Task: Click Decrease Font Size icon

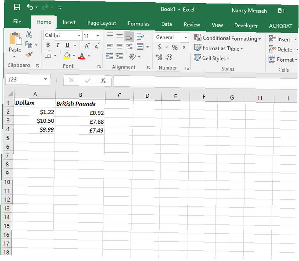Action: point(97,46)
